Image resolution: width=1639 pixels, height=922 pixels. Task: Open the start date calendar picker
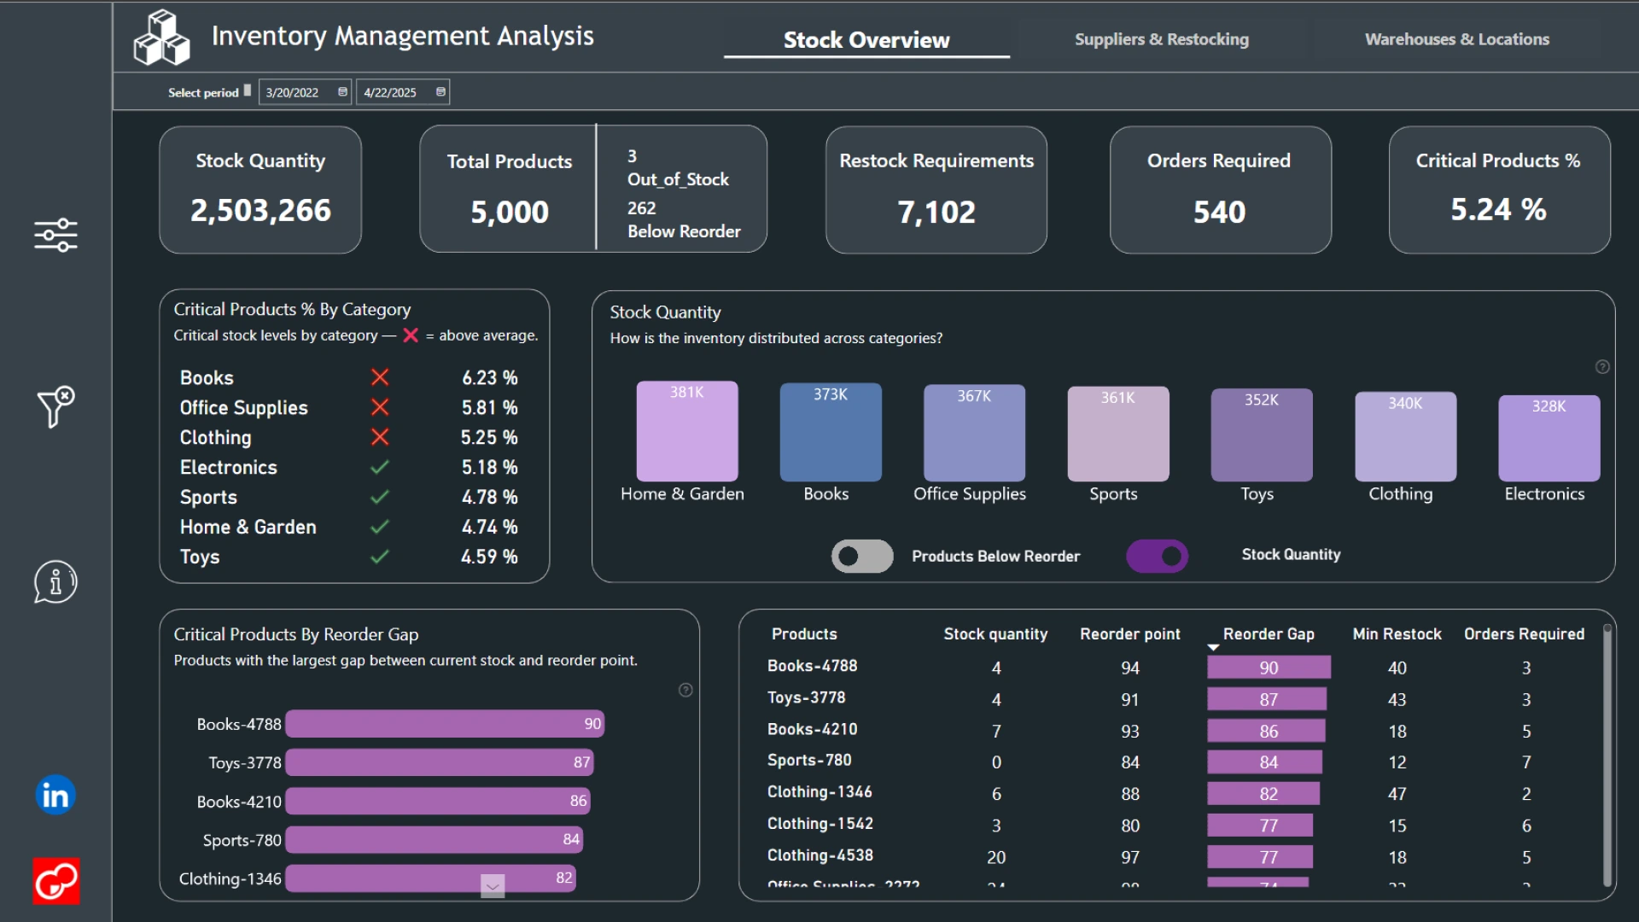[342, 92]
